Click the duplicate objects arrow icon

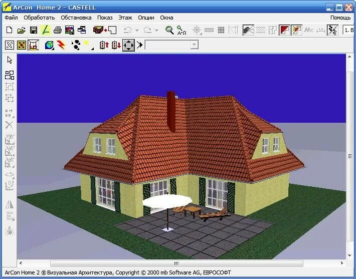coord(10,113)
